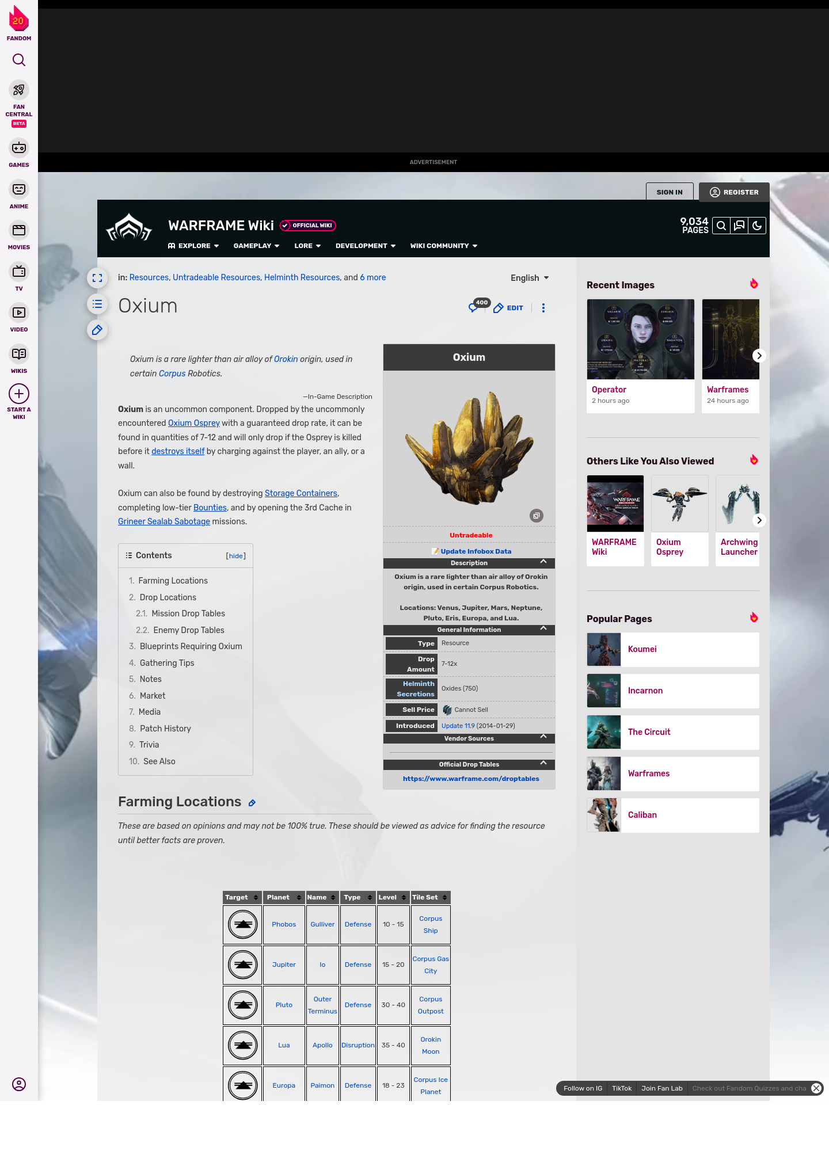This screenshot has width=829, height=1151.
Task: Open the Storage Containers link
Action: point(301,493)
